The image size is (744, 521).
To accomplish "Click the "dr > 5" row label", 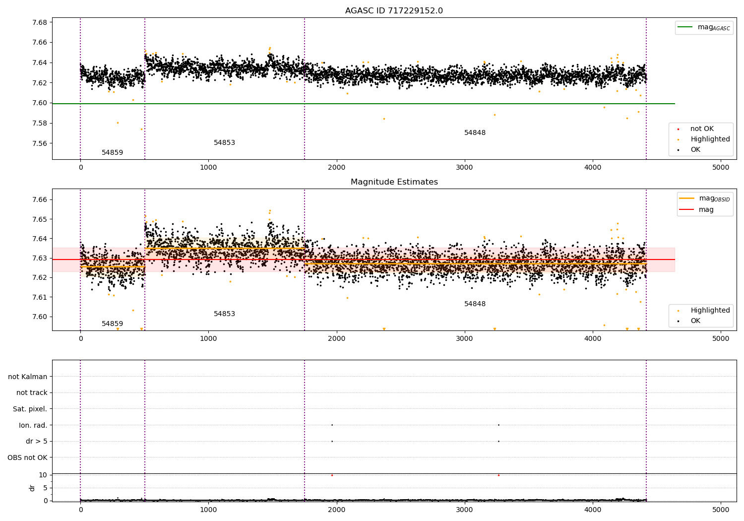I will point(37,442).
